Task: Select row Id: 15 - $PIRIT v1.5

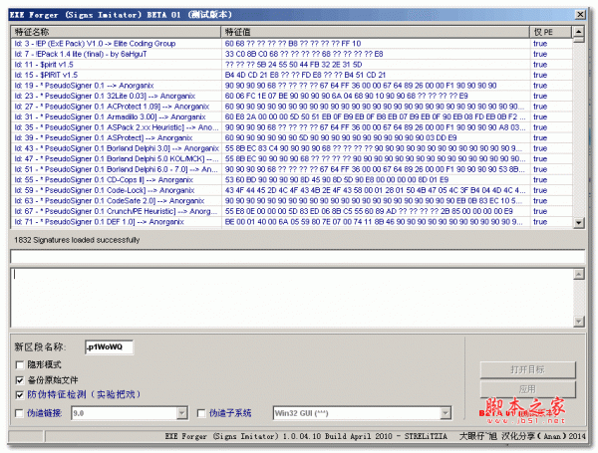Action: [292, 75]
